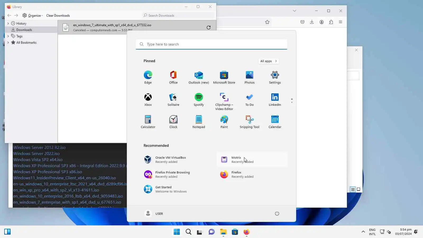The width and height of the screenshot is (423, 238).
Task: Open the taskbar Chat icon
Action: point(212,232)
